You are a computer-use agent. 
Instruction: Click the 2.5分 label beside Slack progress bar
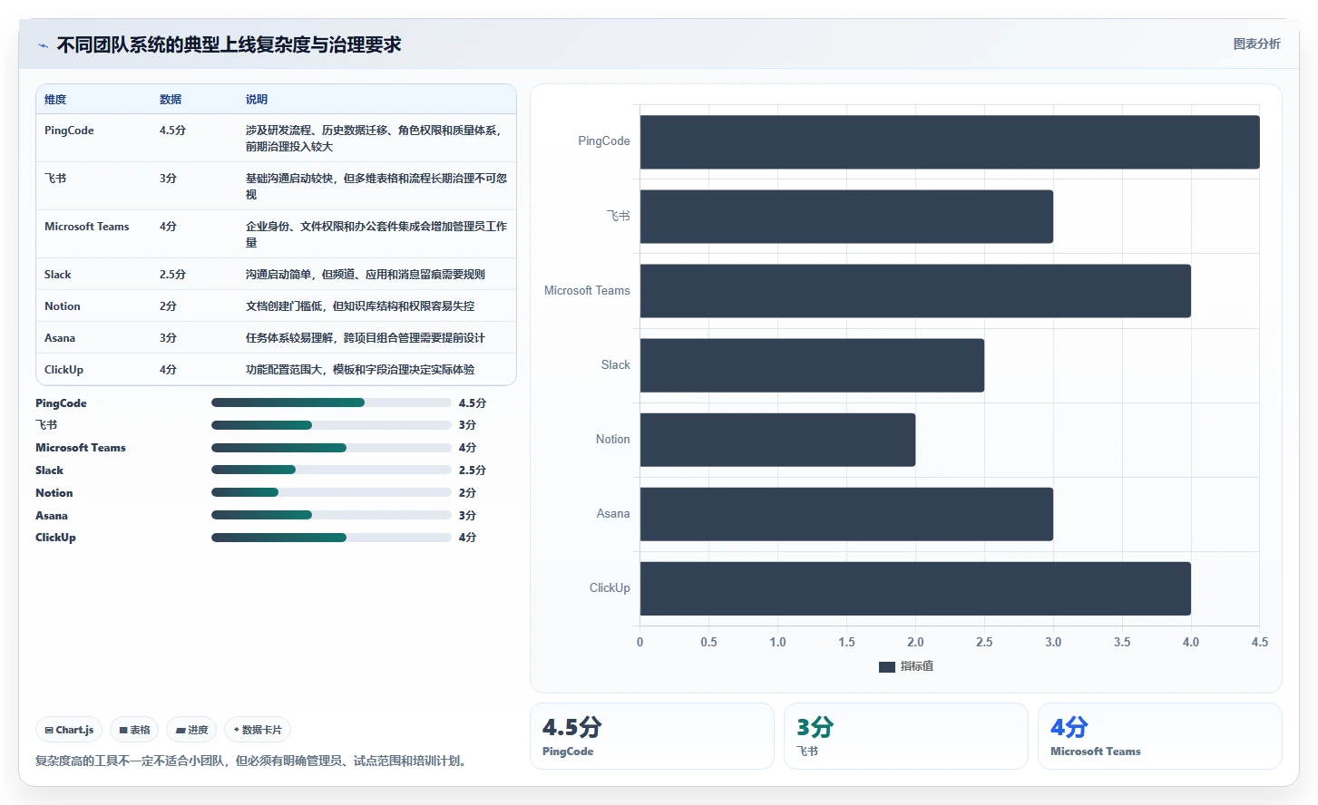pos(472,470)
